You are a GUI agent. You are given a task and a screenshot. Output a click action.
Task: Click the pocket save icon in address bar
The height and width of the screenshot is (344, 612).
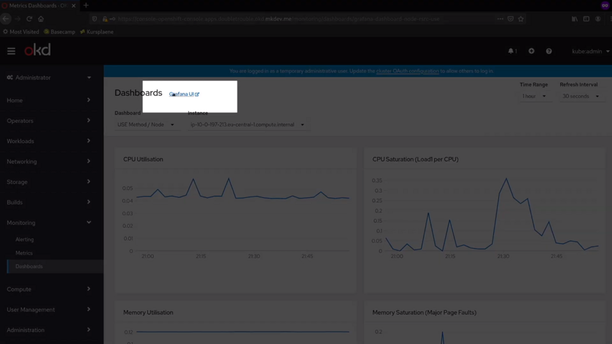point(511,19)
